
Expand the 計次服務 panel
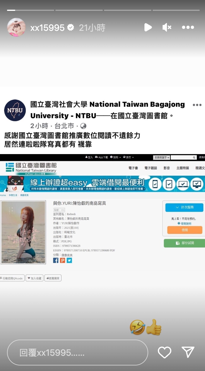tap(184, 207)
